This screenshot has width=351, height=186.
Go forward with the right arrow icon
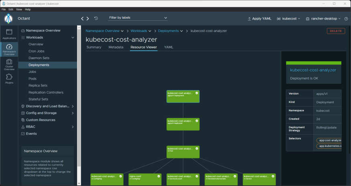(x=88, y=18)
